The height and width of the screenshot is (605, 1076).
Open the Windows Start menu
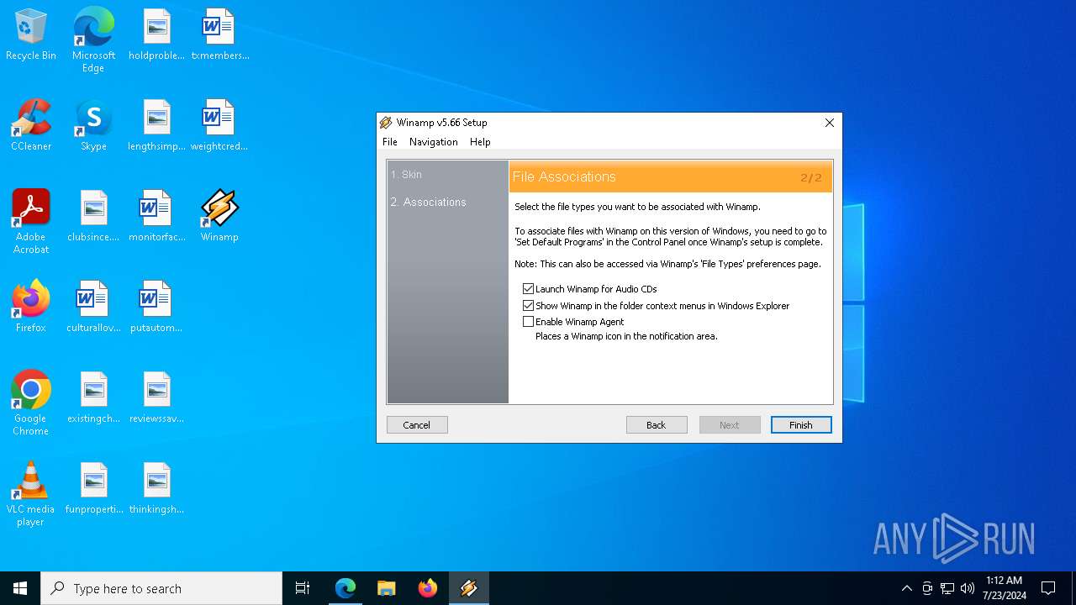(x=20, y=588)
